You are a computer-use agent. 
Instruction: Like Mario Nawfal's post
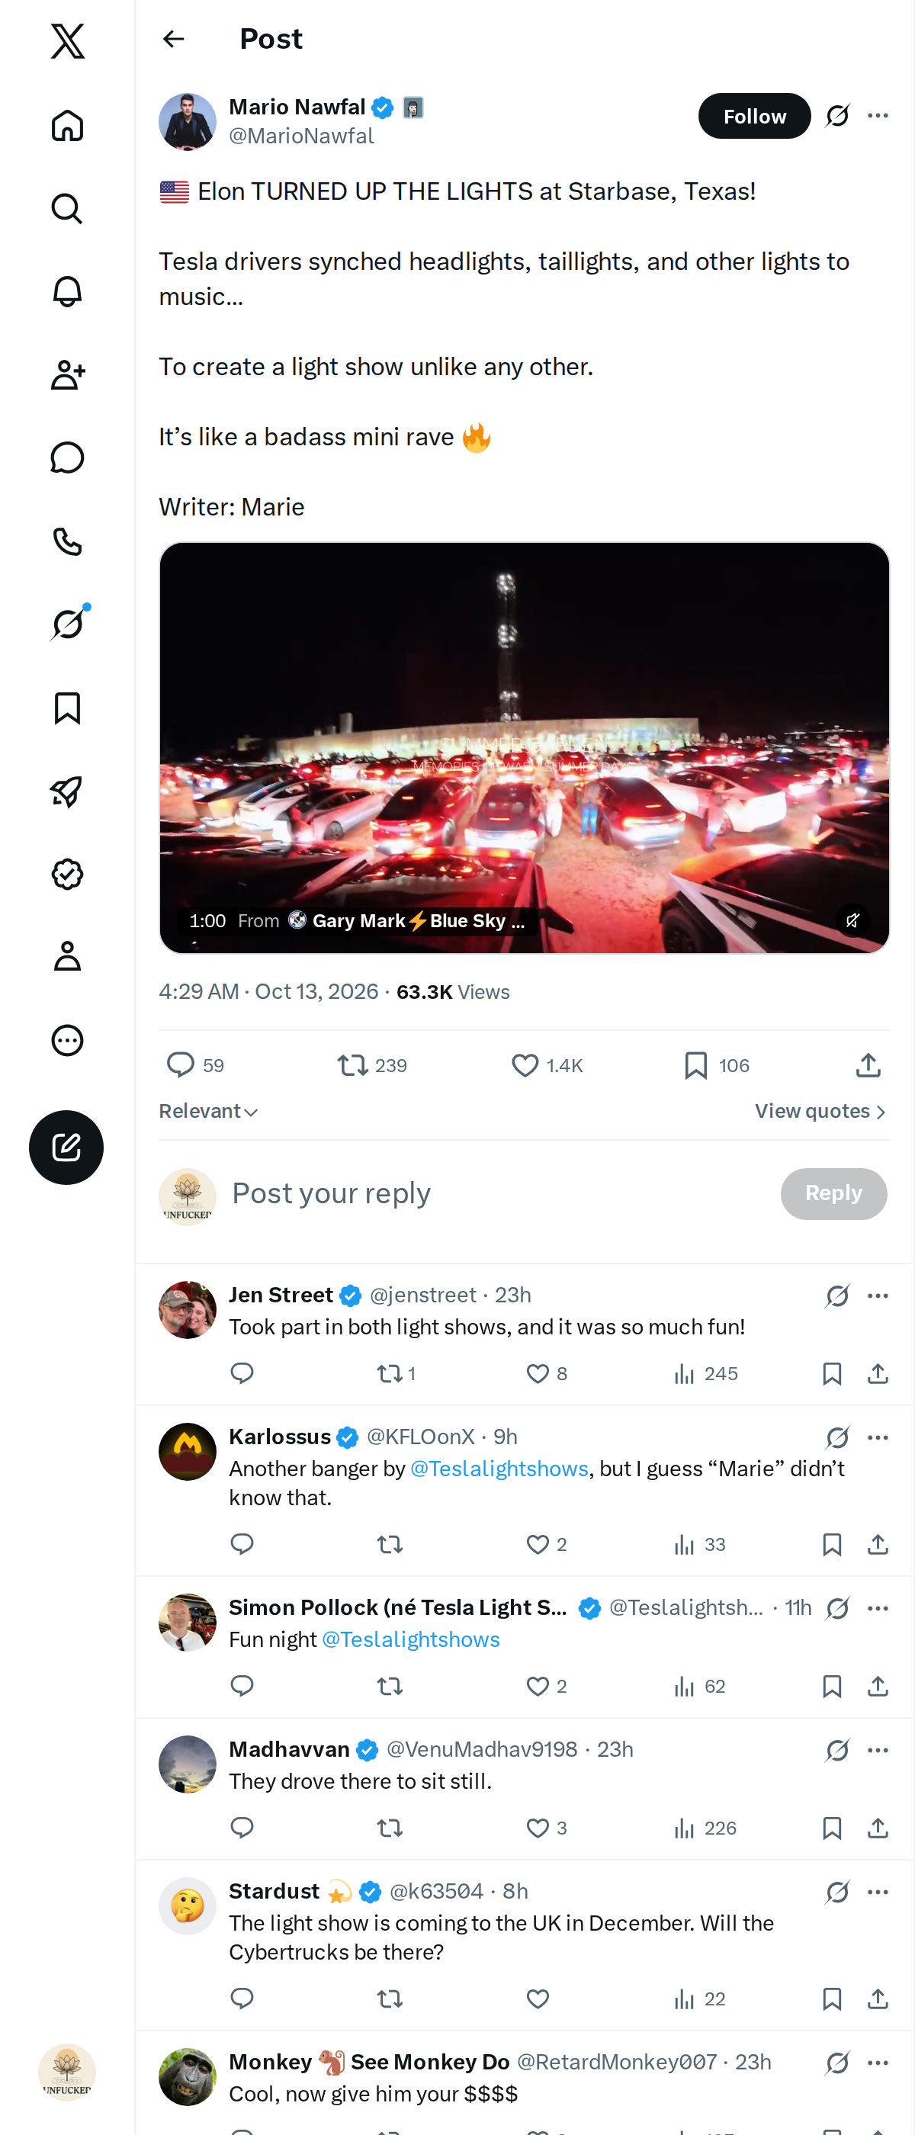point(547,1065)
